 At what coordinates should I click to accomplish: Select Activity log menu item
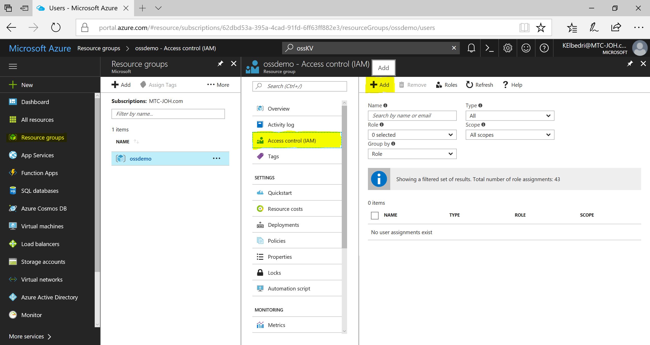coord(281,125)
